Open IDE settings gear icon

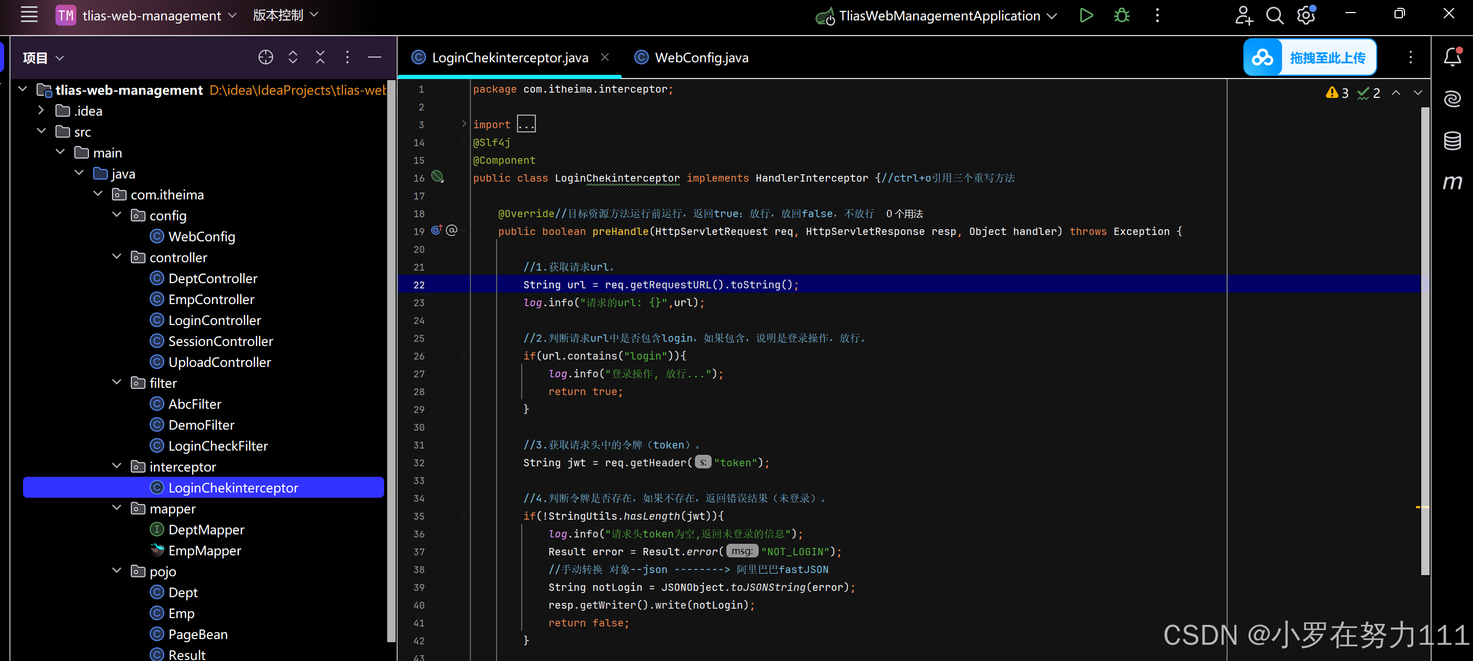click(1306, 15)
